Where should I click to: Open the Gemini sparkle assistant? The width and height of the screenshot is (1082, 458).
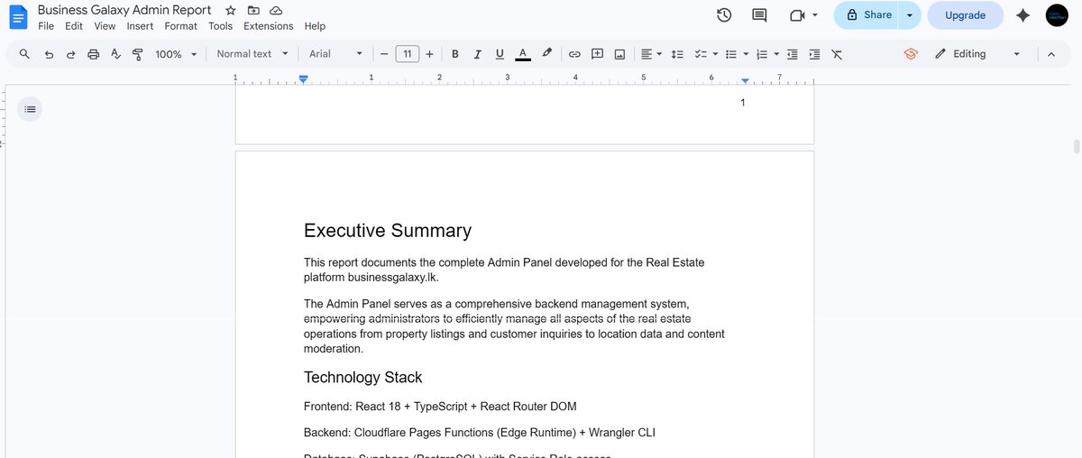(x=1022, y=15)
